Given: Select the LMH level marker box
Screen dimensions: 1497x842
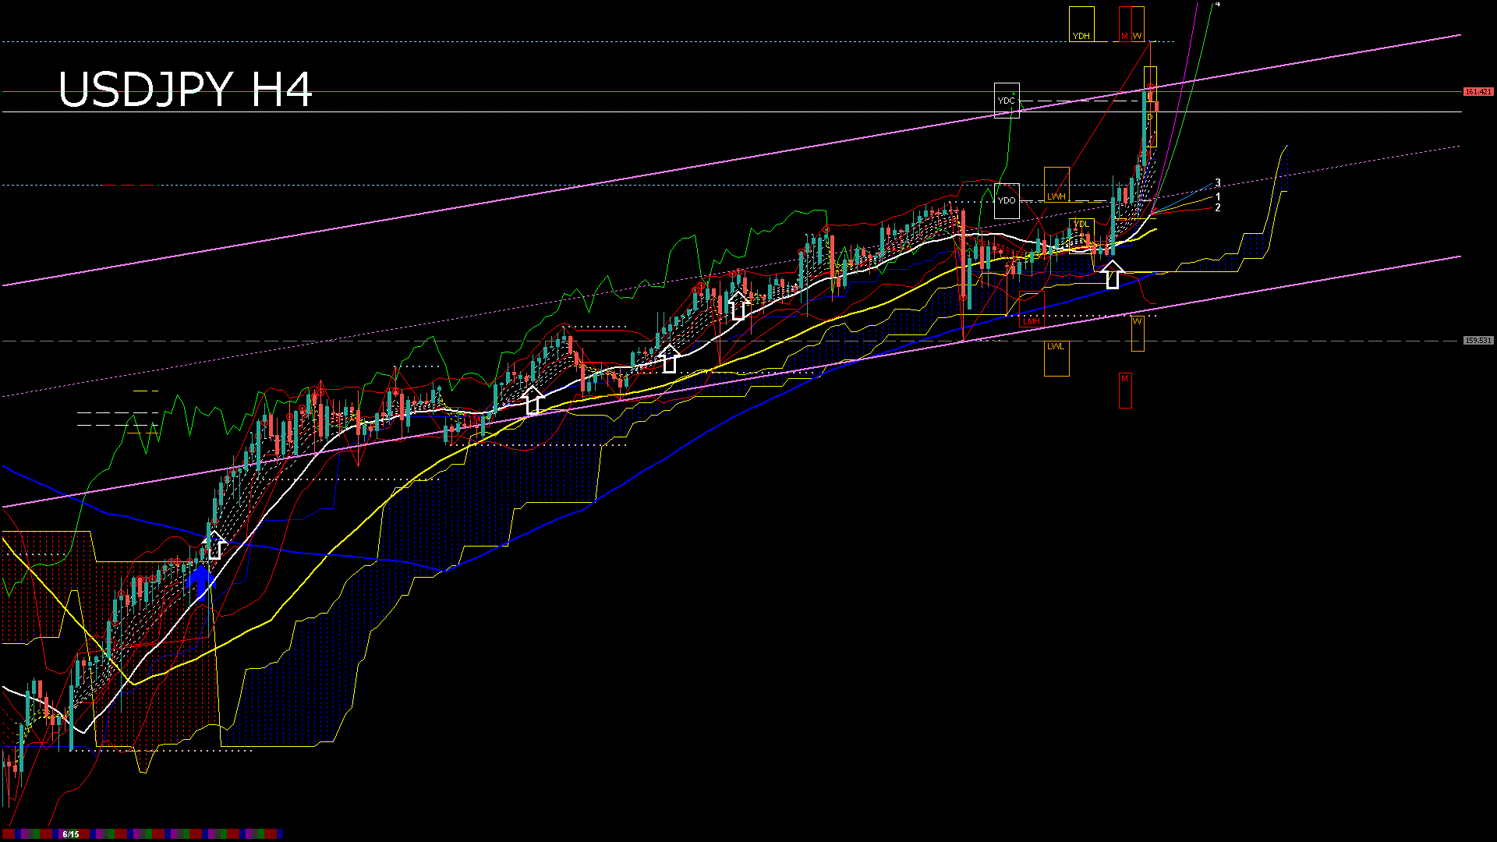Looking at the screenshot, I should coord(1032,310).
